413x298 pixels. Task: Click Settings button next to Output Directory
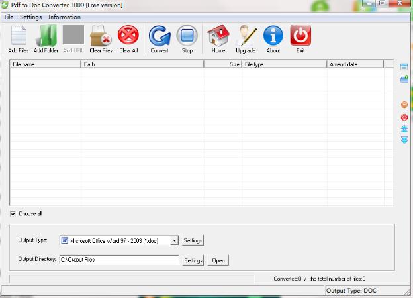pyautogui.click(x=193, y=260)
